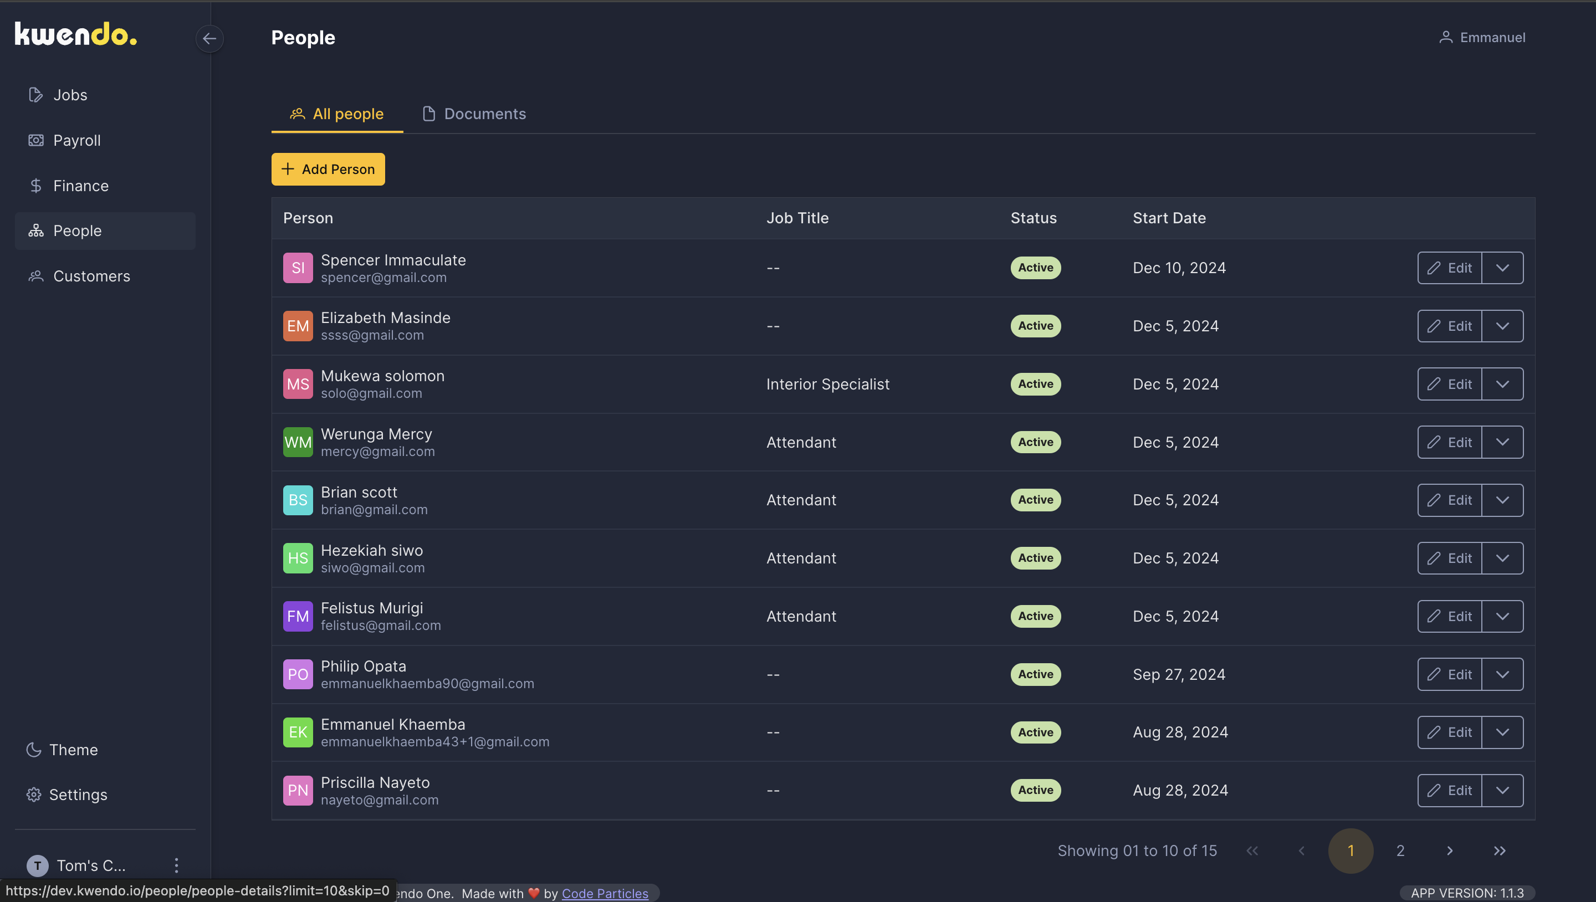The width and height of the screenshot is (1596, 902).
Task: Expand dropdown for Elizabeth Masinde row
Action: click(x=1502, y=326)
